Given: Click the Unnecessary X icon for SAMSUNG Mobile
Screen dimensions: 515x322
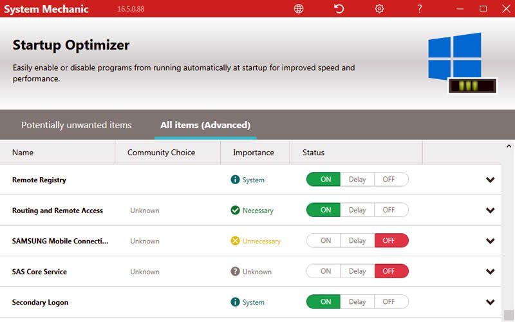Looking at the screenshot, I should tap(235, 241).
